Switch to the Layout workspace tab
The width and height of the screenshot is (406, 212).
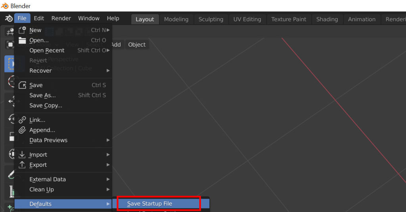(x=145, y=19)
